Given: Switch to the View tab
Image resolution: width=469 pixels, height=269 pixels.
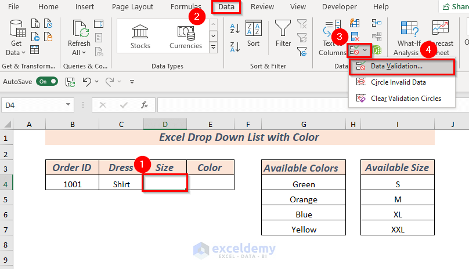Looking at the screenshot, I should (x=298, y=6).
